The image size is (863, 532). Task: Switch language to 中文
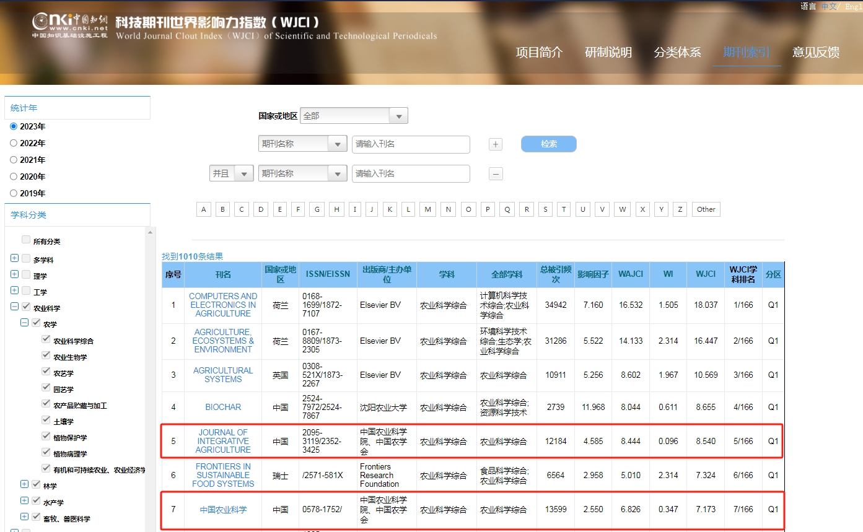tap(829, 6)
